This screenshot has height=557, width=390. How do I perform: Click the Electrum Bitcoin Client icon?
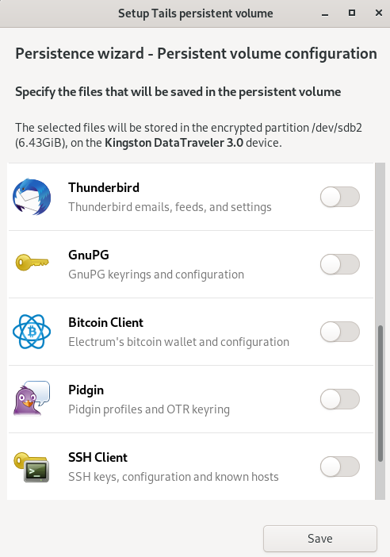click(x=32, y=332)
